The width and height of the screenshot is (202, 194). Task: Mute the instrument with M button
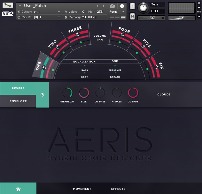coord(132,16)
